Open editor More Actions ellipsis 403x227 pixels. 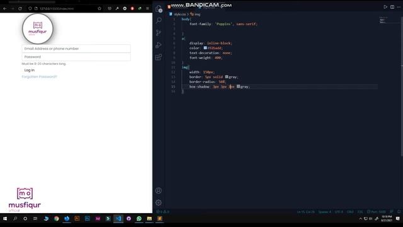(x=399, y=7)
